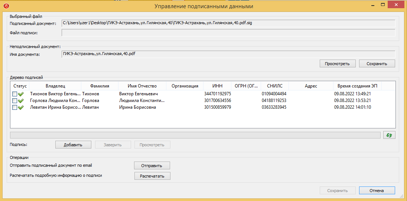This screenshot has width=407, height=201.
Task: Sort by the Владелец column header
Action: click(55, 86)
